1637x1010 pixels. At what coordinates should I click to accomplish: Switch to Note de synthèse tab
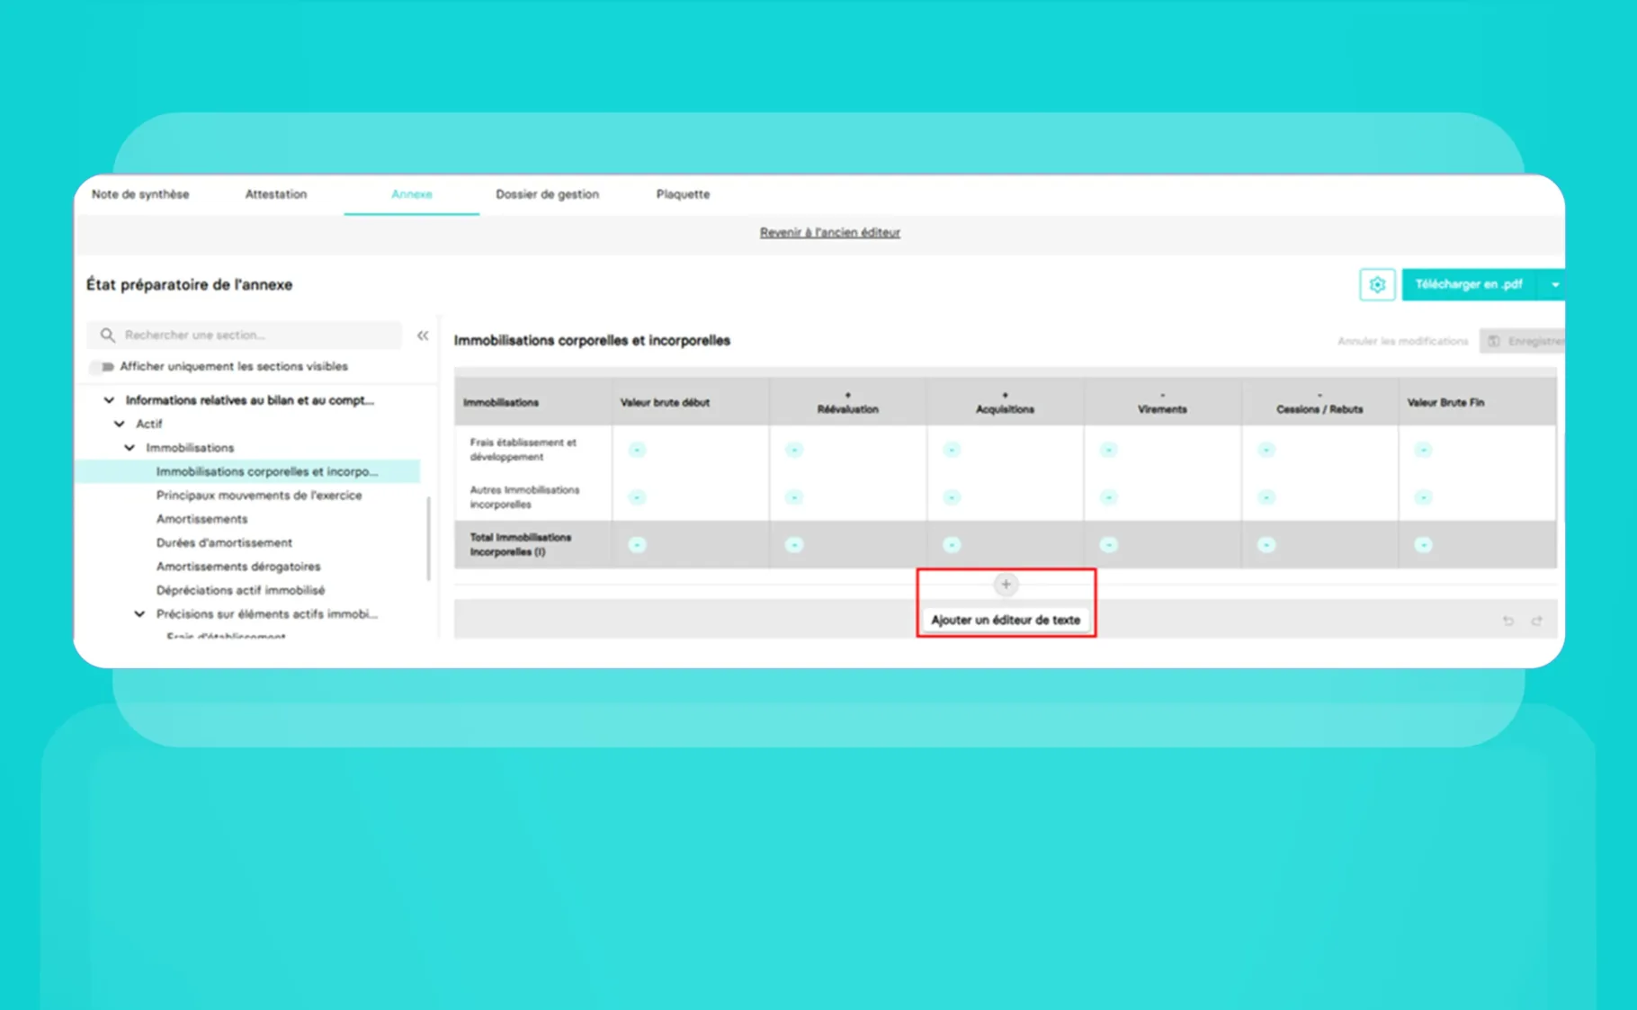[x=140, y=194]
